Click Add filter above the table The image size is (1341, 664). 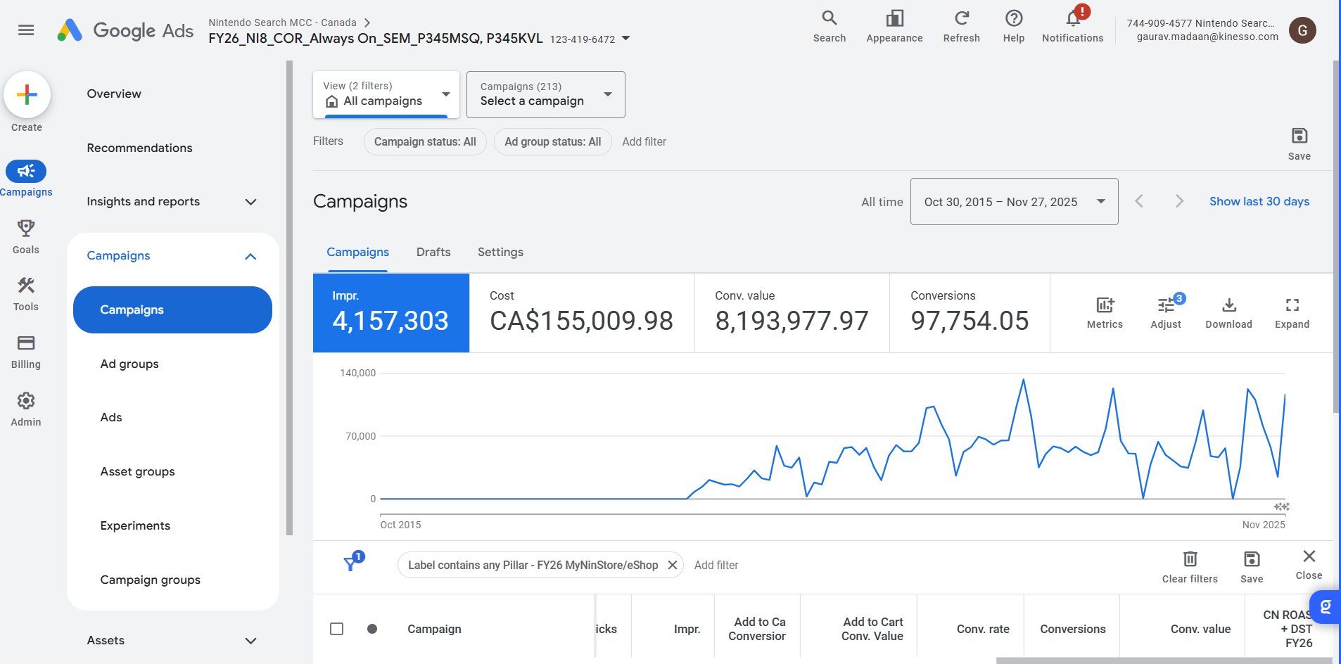[x=716, y=565]
